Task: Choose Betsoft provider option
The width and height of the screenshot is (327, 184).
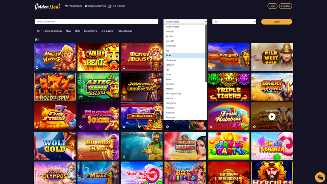Action: coord(184,41)
